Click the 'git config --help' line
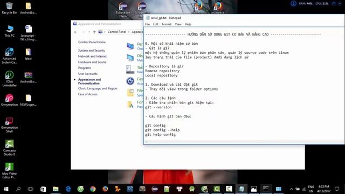Viewport: 345px width, 194px height. [x=162, y=130]
